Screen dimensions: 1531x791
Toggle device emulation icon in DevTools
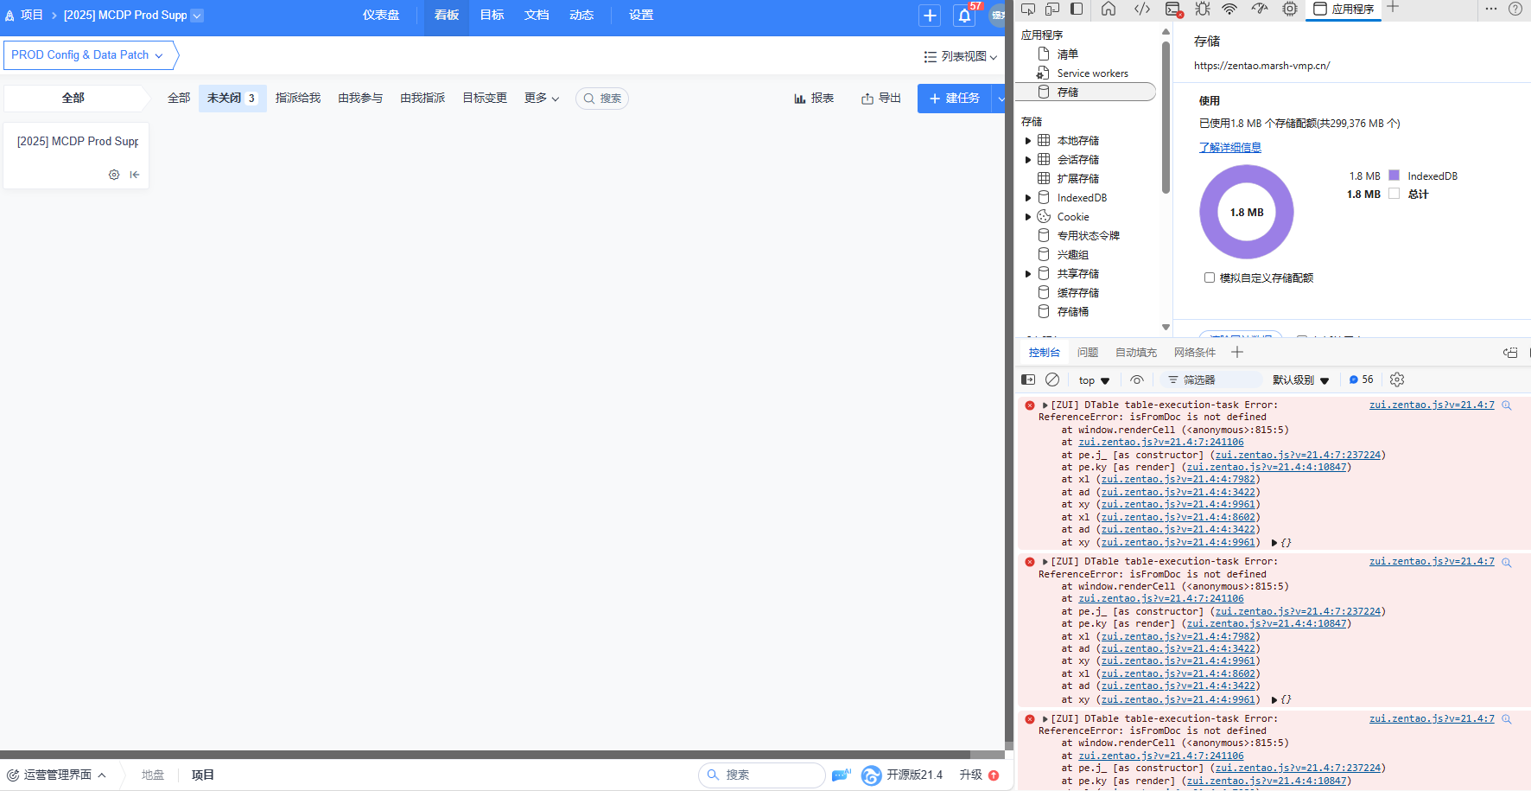1052,9
